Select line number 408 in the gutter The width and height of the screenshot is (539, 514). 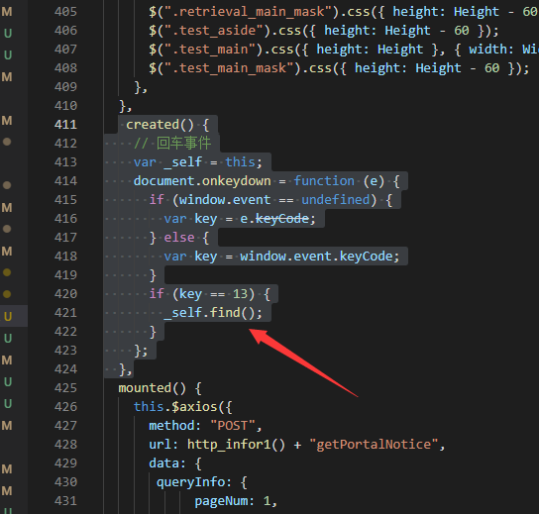65,68
